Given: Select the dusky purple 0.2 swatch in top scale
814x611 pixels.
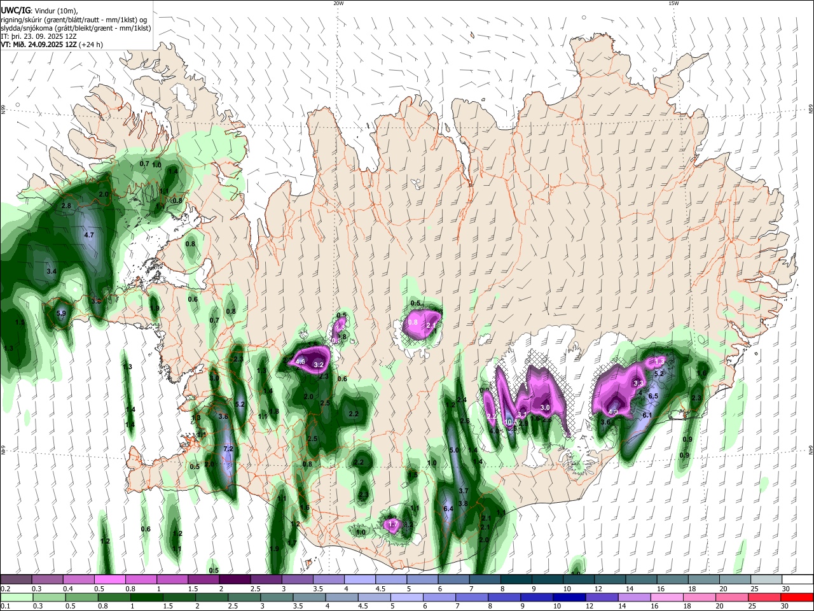Looking at the screenshot, I should (x=16, y=579).
